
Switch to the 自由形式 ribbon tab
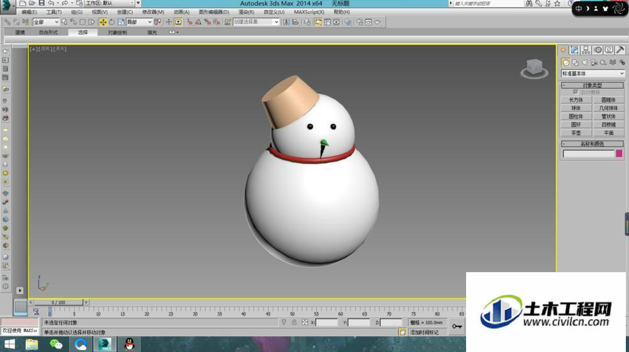pos(48,33)
